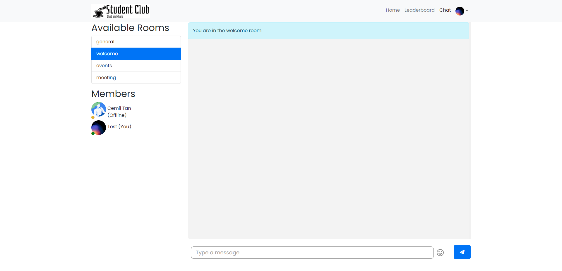The height and width of the screenshot is (271, 562).
Task: Select the meeting room
Action: click(x=136, y=77)
